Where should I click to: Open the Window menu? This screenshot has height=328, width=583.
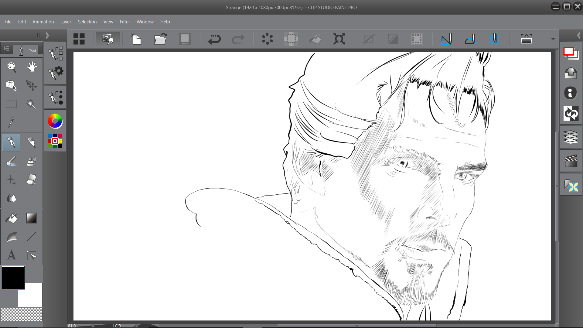pos(145,22)
